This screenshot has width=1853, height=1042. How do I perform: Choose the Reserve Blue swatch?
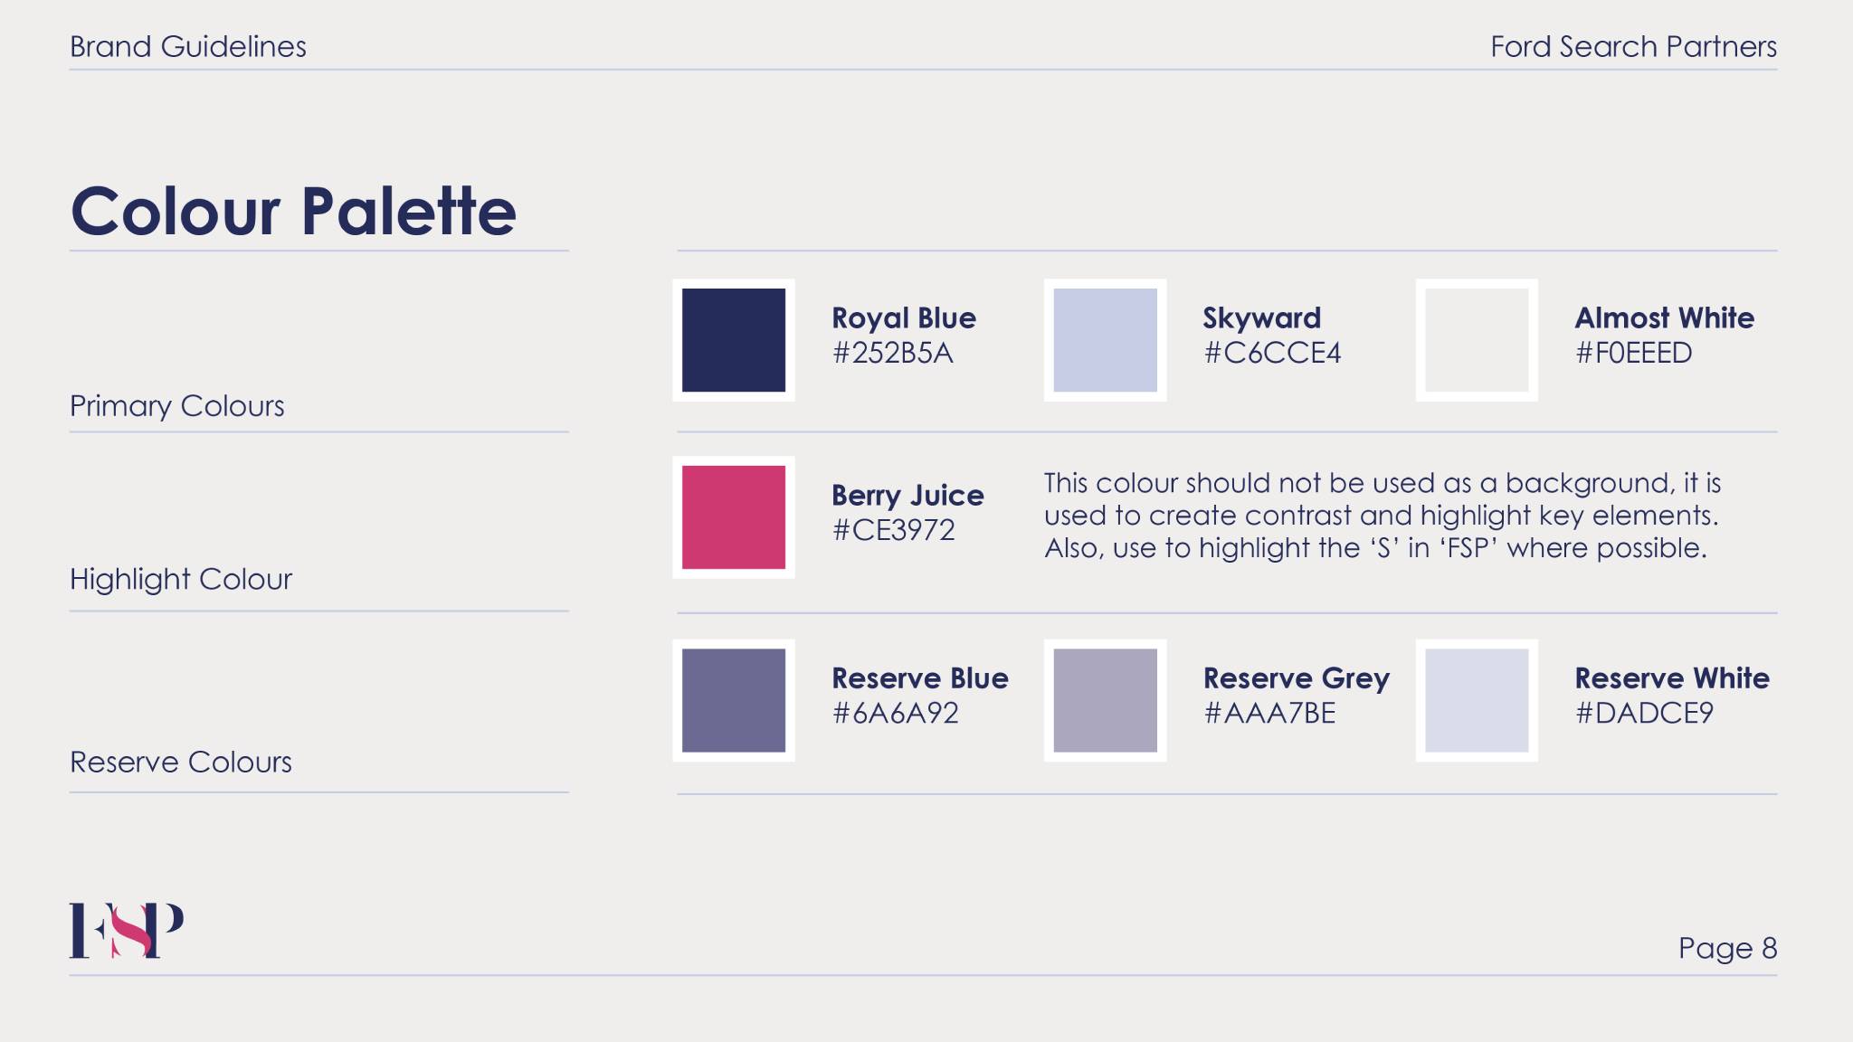pyautogui.click(x=734, y=700)
